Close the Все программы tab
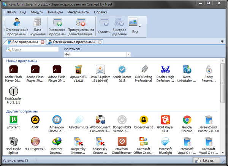Screen dimensions: 228x166 pyautogui.click(x=42, y=42)
